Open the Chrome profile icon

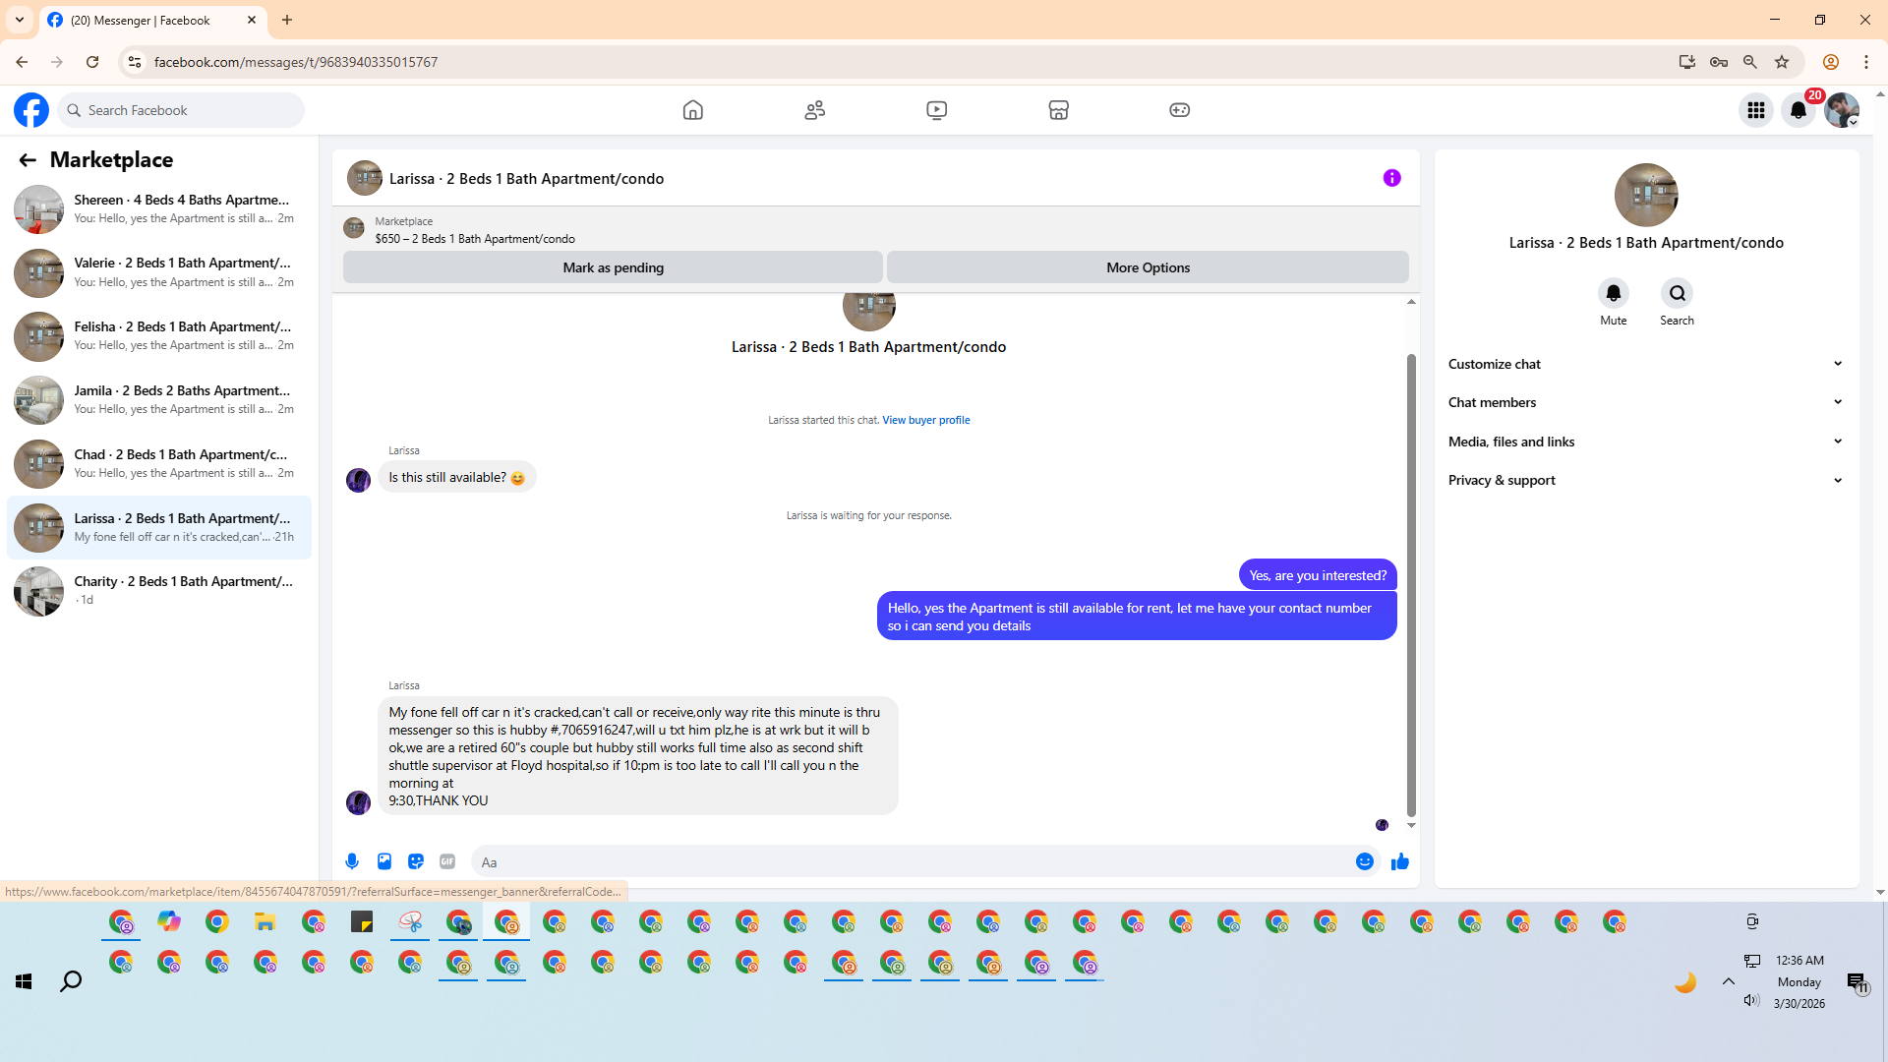click(1831, 62)
